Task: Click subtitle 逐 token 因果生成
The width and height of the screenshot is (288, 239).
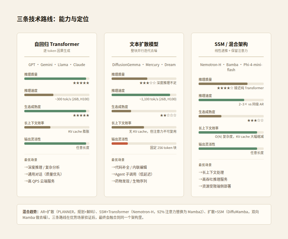Action: (x=57, y=51)
